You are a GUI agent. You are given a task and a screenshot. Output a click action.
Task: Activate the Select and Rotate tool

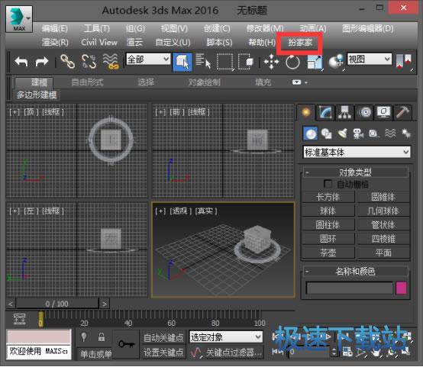coord(292,62)
